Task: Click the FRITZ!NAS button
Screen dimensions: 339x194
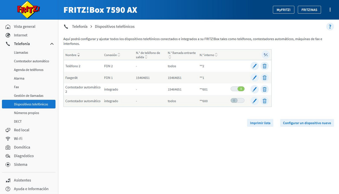Action: point(309,10)
